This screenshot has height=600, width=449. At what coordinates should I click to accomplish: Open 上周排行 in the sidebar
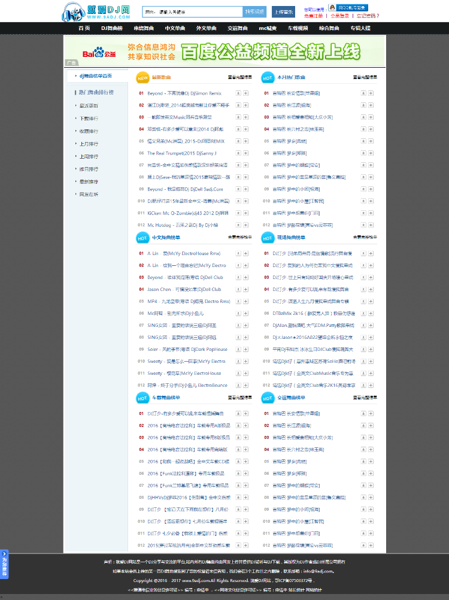pos(89,156)
